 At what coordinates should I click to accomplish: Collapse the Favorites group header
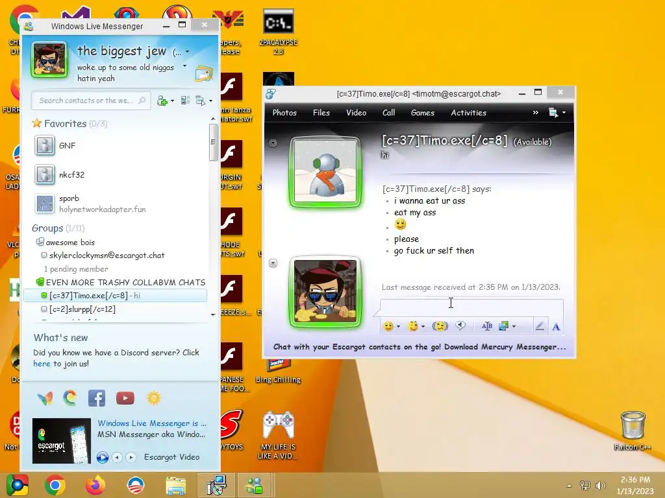pyautogui.click(x=69, y=124)
